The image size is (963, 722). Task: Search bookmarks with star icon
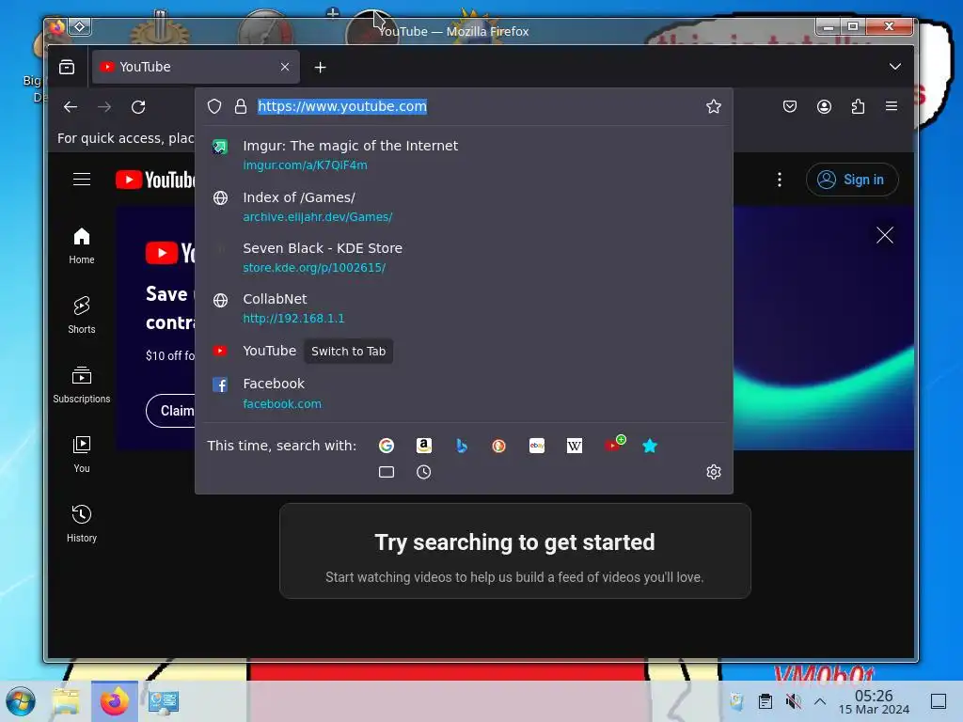(x=650, y=446)
